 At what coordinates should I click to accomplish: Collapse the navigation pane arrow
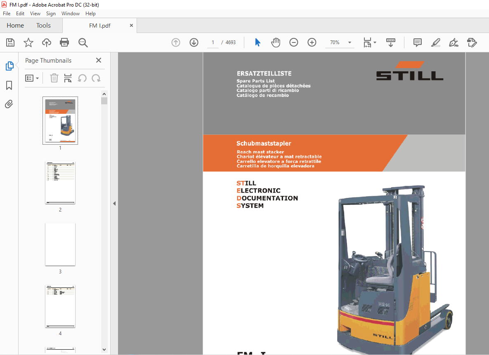pos(114,204)
